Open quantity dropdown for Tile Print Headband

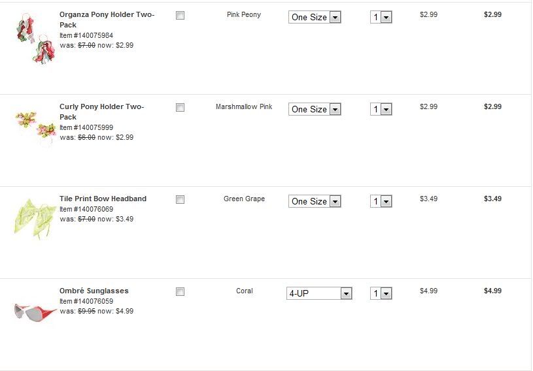381,202
